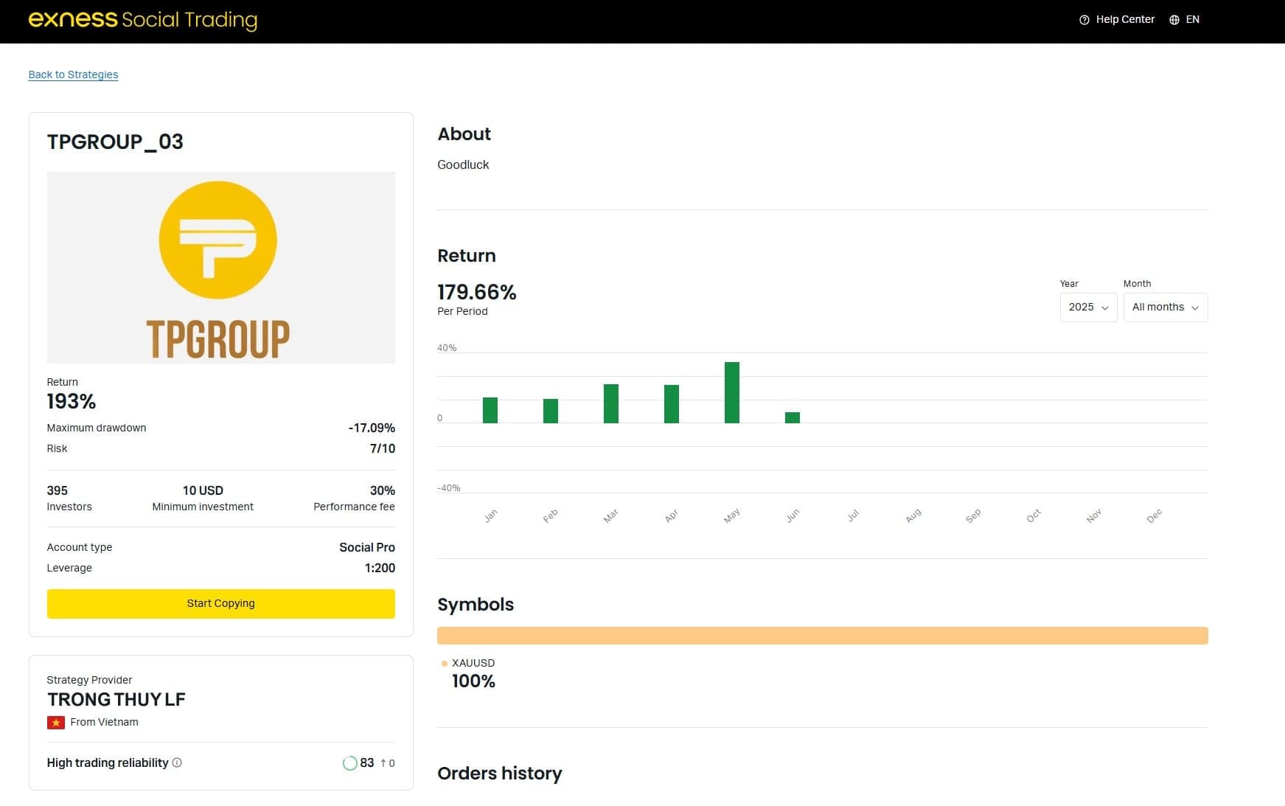
Task: Click the June return bar
Action: click(x=793, y=417)
